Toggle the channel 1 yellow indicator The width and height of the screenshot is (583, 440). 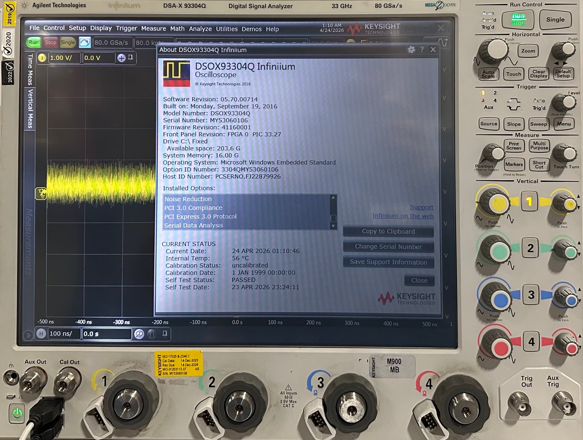pyautogui.click(x=42, y=58)
